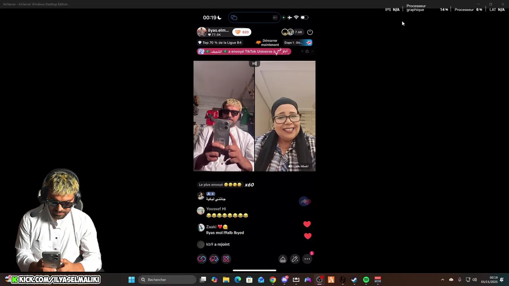Viewport: 509px width, 286px height.
Task: Click the IPS N/A overlay readout
Action: 392,10
